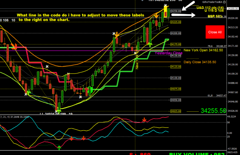
Task: Click the large green 34255.50 price display
Action: click(x=214, y=111)
